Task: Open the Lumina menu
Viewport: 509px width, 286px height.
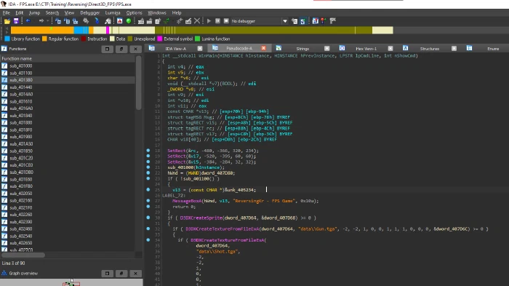Action: click(113, 12)
